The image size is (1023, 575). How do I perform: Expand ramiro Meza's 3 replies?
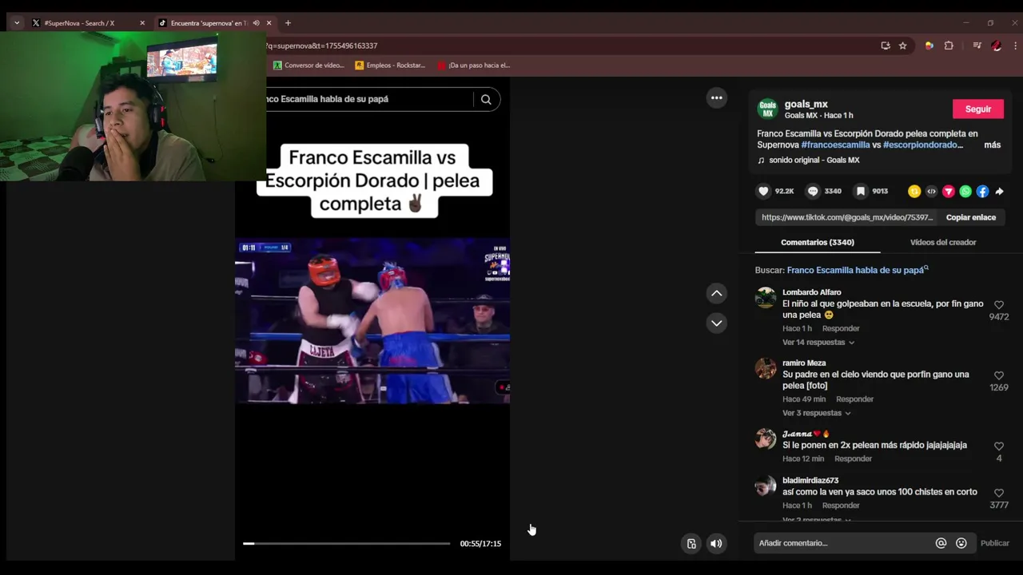[x=817, y=413]
